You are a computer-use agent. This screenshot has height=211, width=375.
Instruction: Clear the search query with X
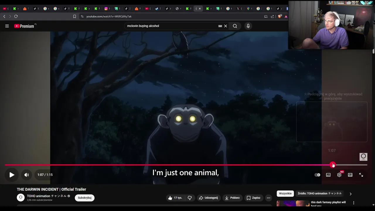(x=226, y=26)
